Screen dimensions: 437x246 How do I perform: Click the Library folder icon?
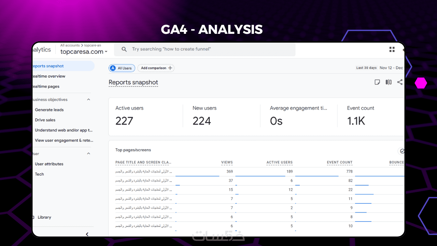(33, 217)
